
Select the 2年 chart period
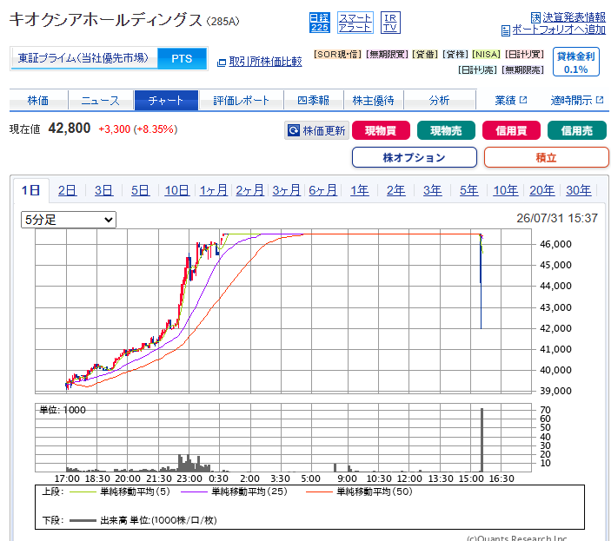(396, 190)
